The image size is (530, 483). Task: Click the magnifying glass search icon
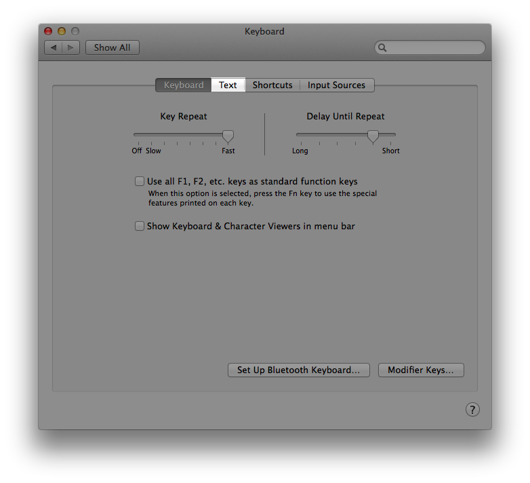tap(382, 47)
